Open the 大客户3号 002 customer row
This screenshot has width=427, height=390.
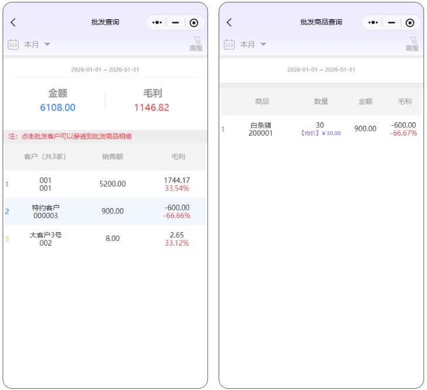point(105,239)
